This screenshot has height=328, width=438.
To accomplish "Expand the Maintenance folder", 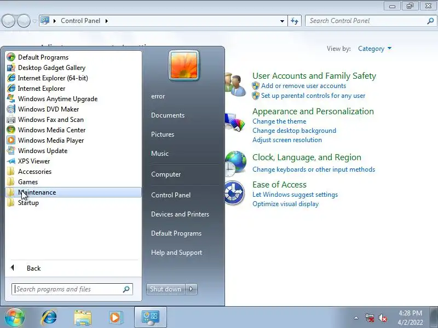I will point(73,192).
